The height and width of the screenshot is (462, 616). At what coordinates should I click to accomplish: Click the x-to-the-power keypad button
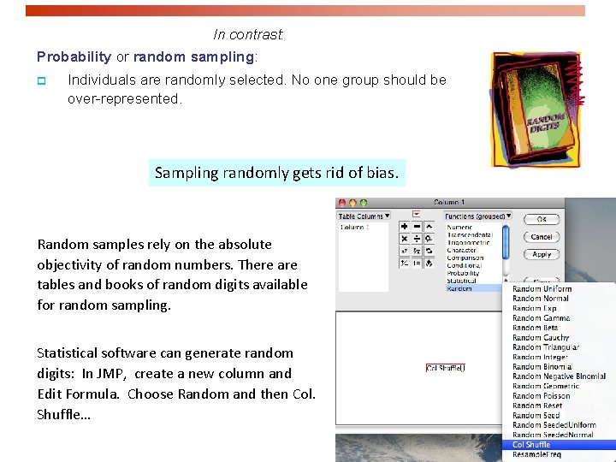(x=404, y=251)
